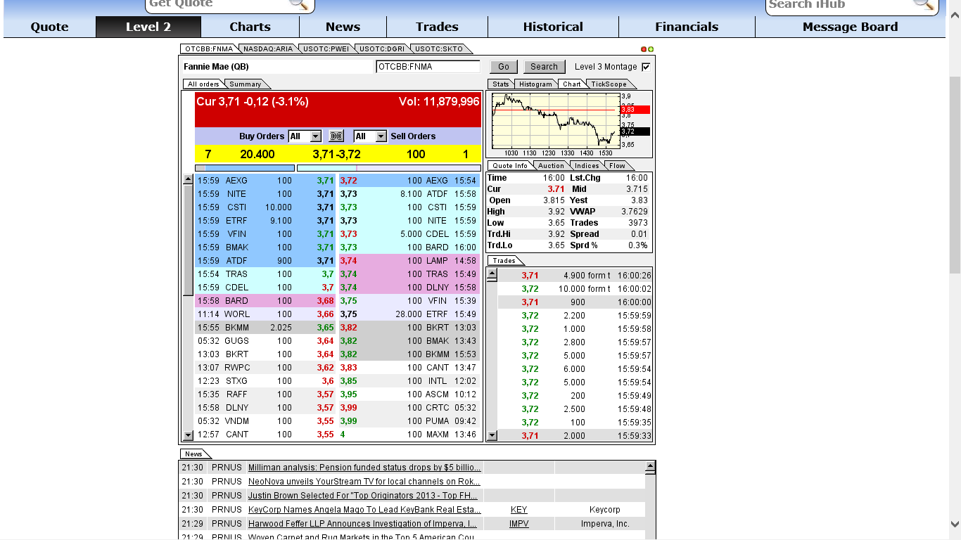Switch to the USOTC:DGRI symbol tab

382,49
